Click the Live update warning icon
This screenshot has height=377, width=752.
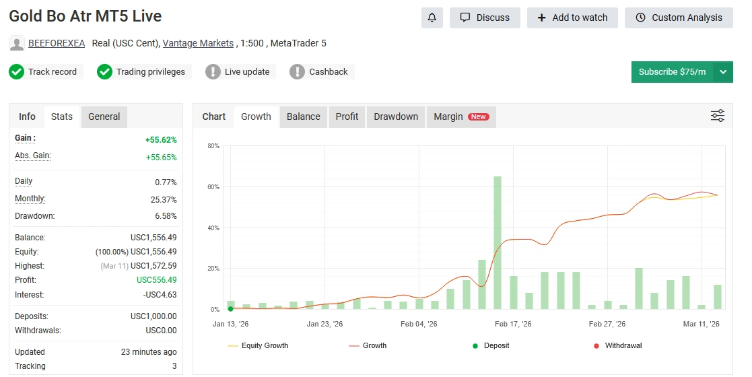(213, 72)
